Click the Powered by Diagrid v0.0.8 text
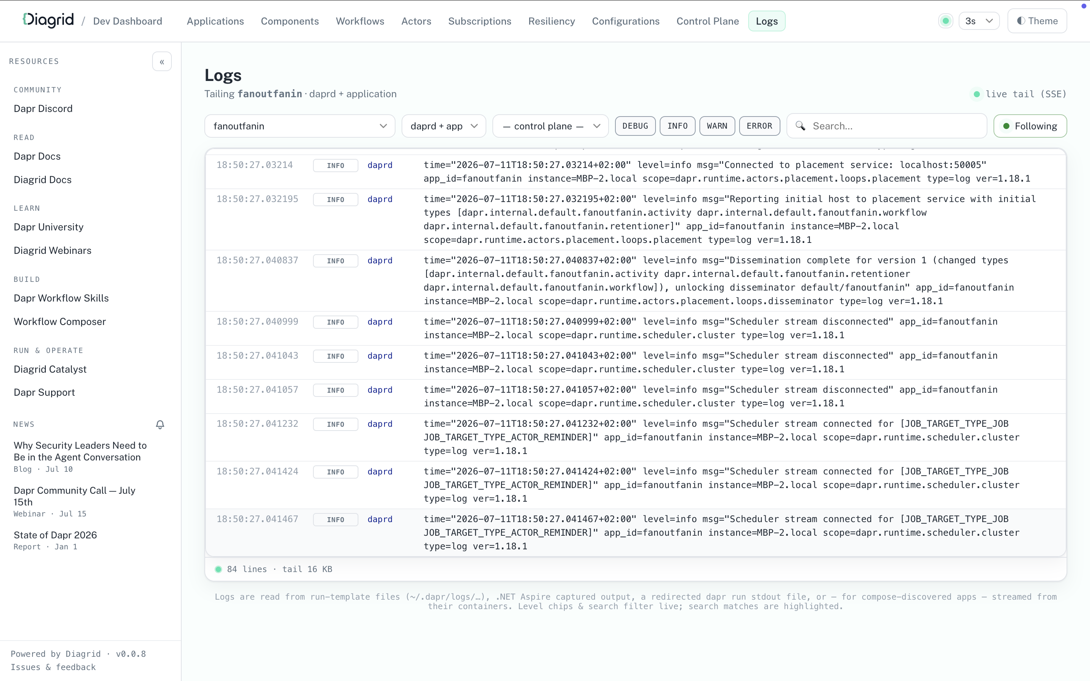 pyautogui.click(x=78, y=654)
